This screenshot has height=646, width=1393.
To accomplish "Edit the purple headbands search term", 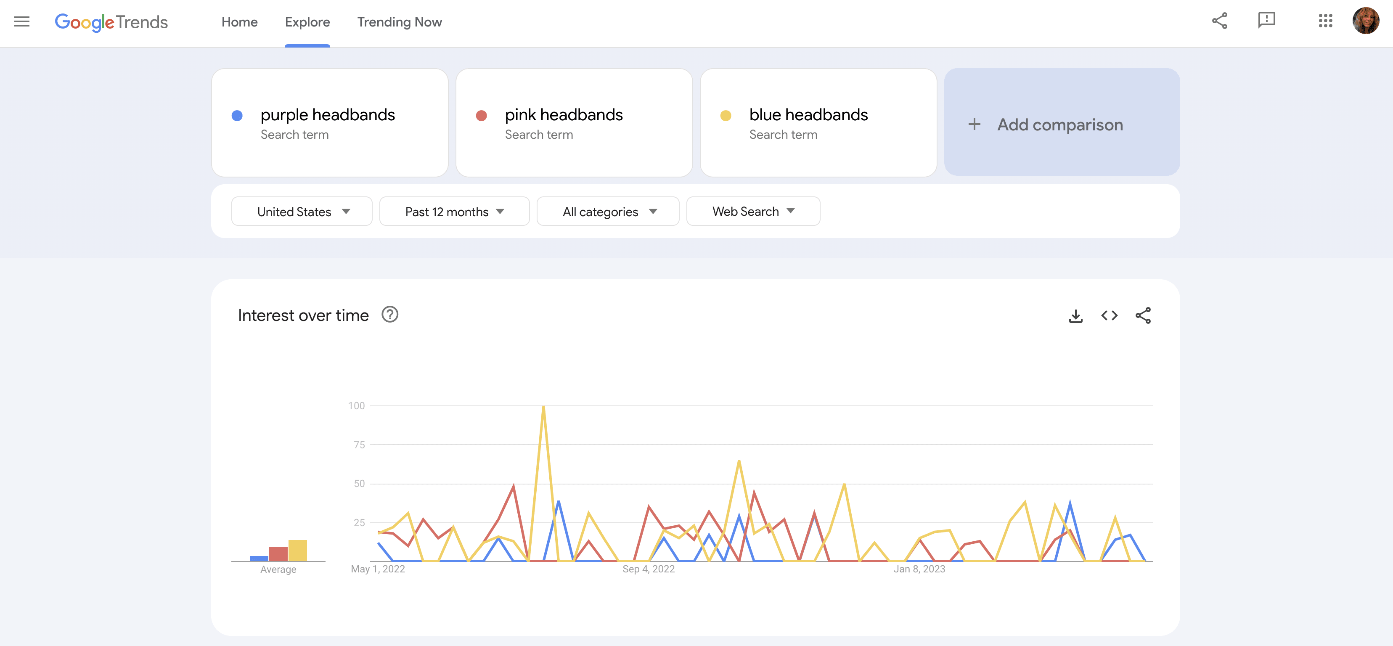I will 329,123.
